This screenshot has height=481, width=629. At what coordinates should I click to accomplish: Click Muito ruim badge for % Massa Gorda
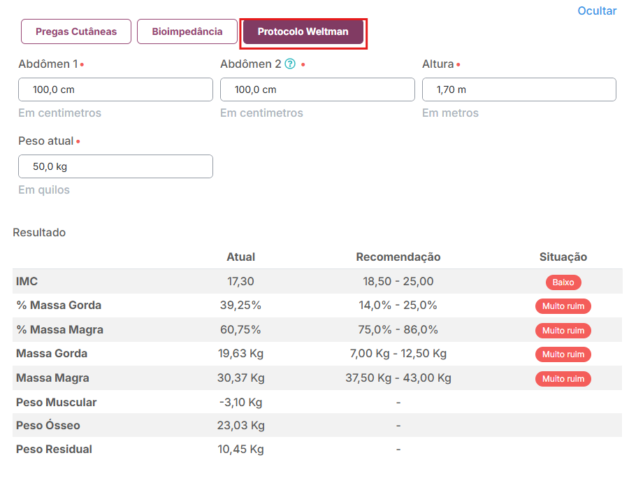point(563,306)
